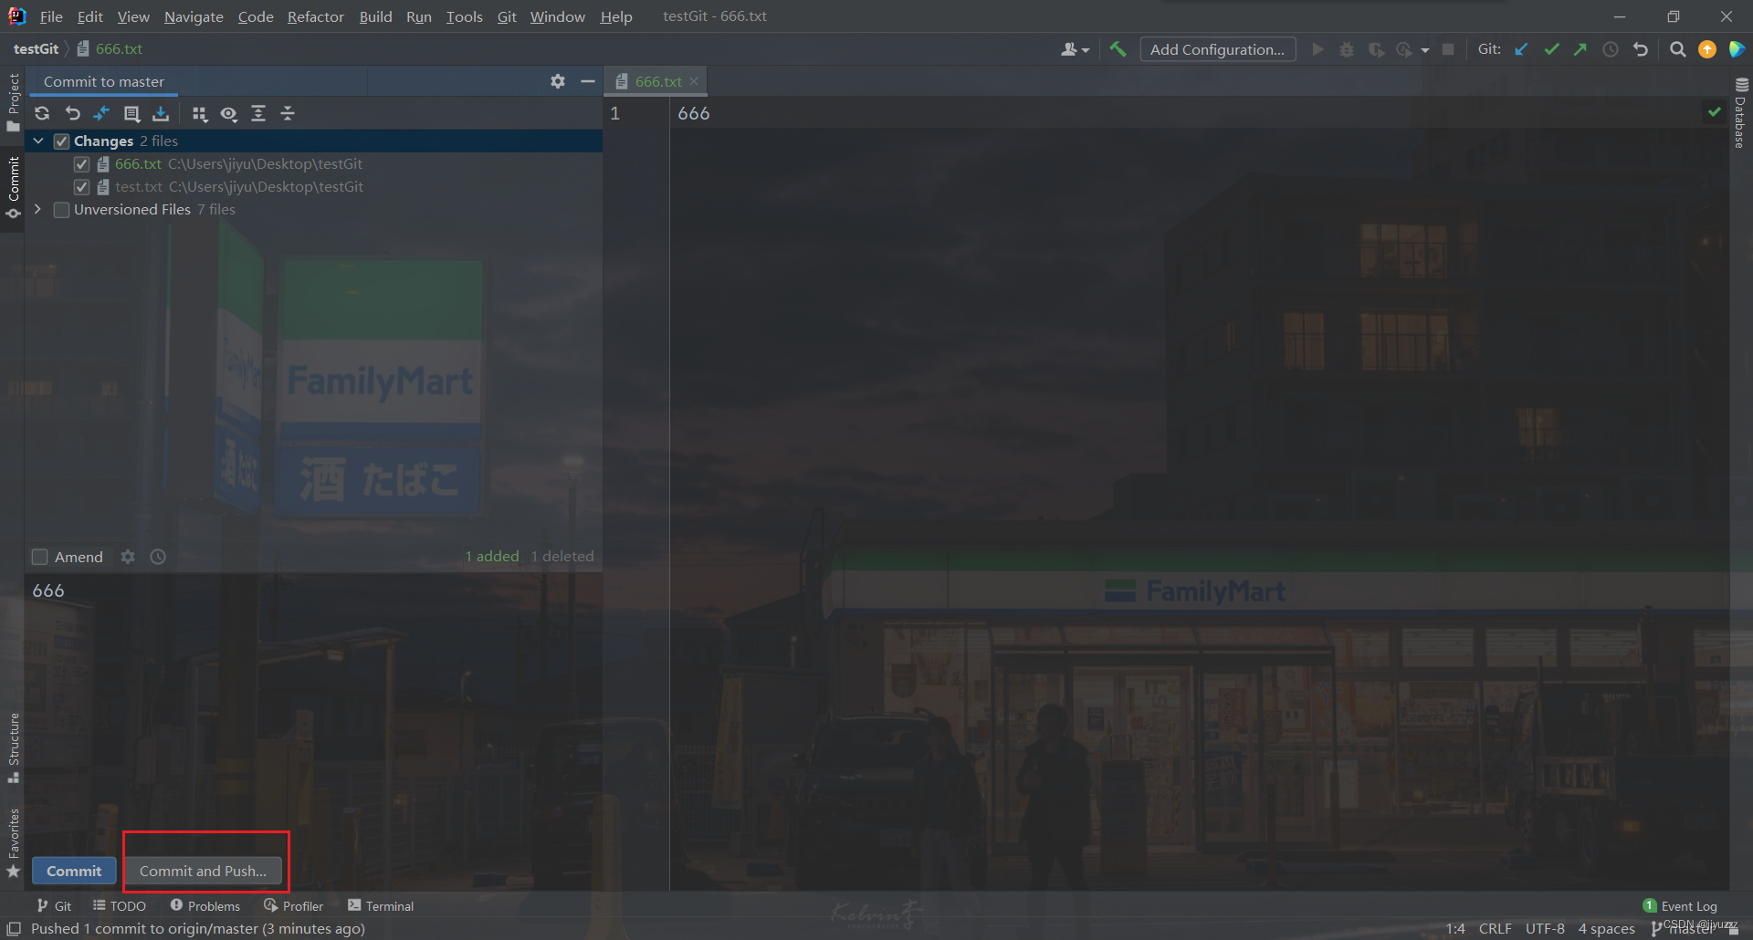Click the Git Push arrow icon
The image size is (1753, 940).
1580,49
